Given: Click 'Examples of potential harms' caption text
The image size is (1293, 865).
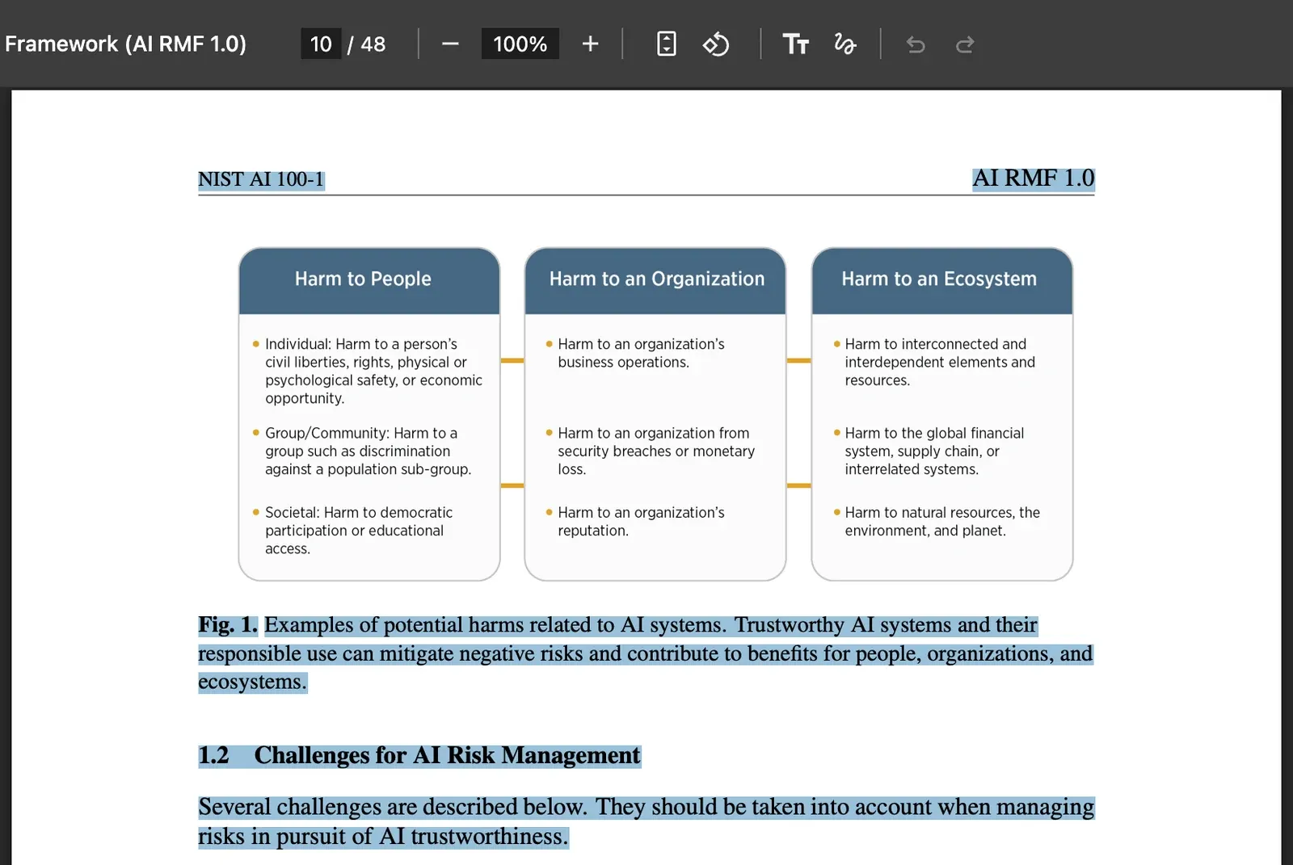Looking at the screenshot, I should click(x=645, y=653).
